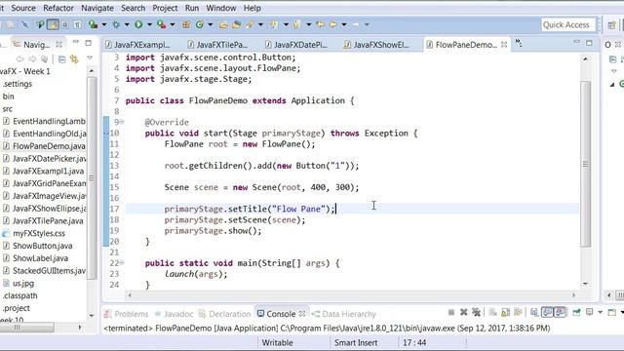Click the Quick Access search field
The width and height of the screenshot is (624, 351).
point(568,24)
